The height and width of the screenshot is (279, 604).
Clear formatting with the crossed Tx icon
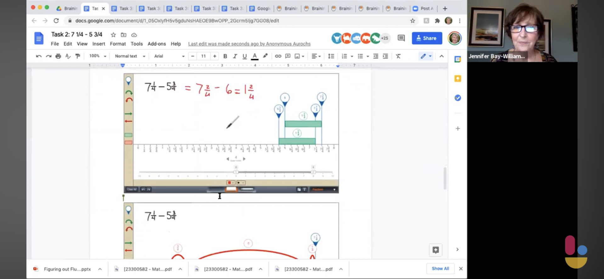click(398, 56)
